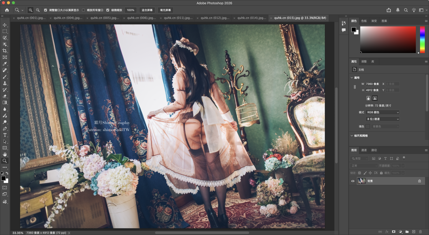Click the 填充屏幕 button
This screenshot has height=235, width=429.
click(165, 10)
